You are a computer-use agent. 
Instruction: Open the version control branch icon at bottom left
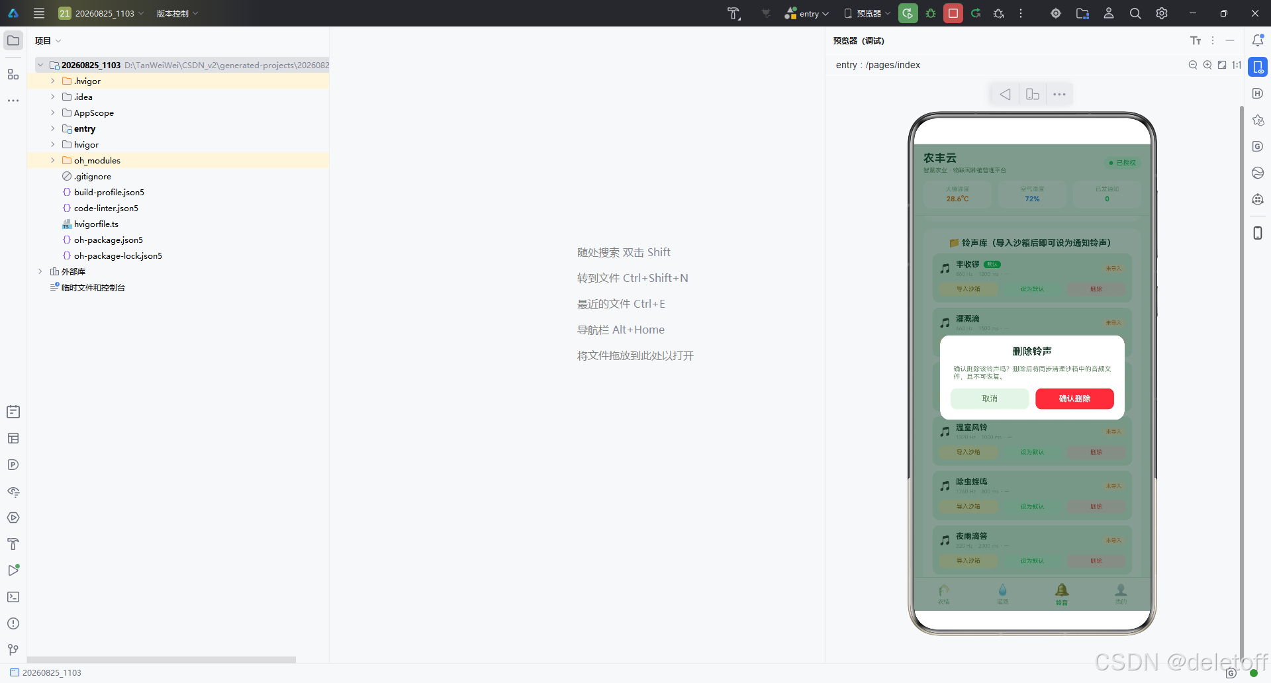click(13, 650)
